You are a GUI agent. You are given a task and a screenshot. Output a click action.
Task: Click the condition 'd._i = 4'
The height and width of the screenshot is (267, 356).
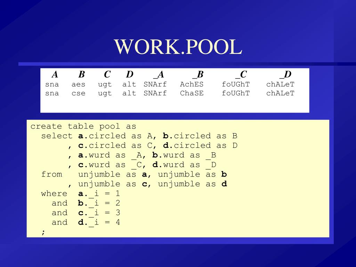click(99, 222)
